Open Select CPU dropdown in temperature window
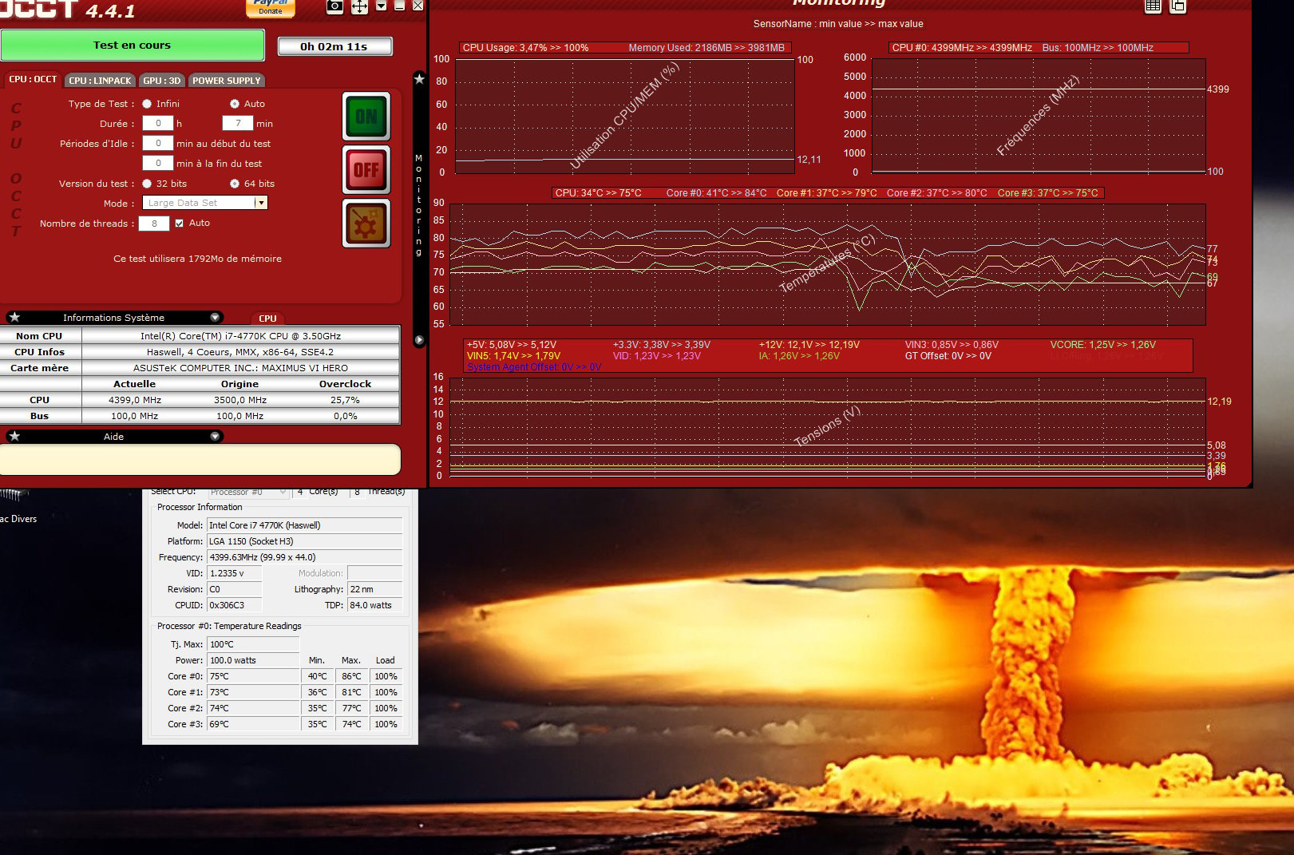Screen dimensions: 1294x855 click(247, 492)
